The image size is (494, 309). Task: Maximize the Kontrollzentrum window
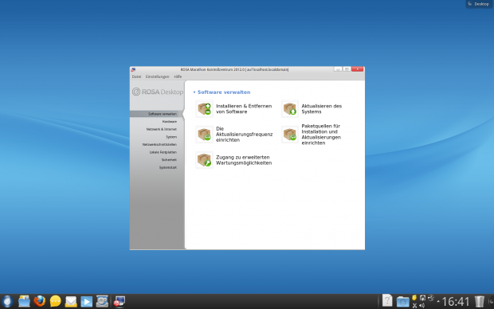pyautogui.click(x=347, y=69)
